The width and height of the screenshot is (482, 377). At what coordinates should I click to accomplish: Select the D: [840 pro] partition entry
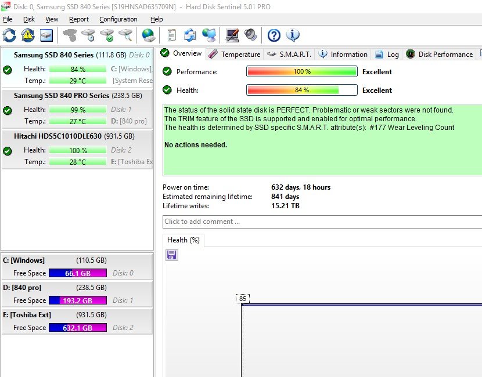[77, 293]
